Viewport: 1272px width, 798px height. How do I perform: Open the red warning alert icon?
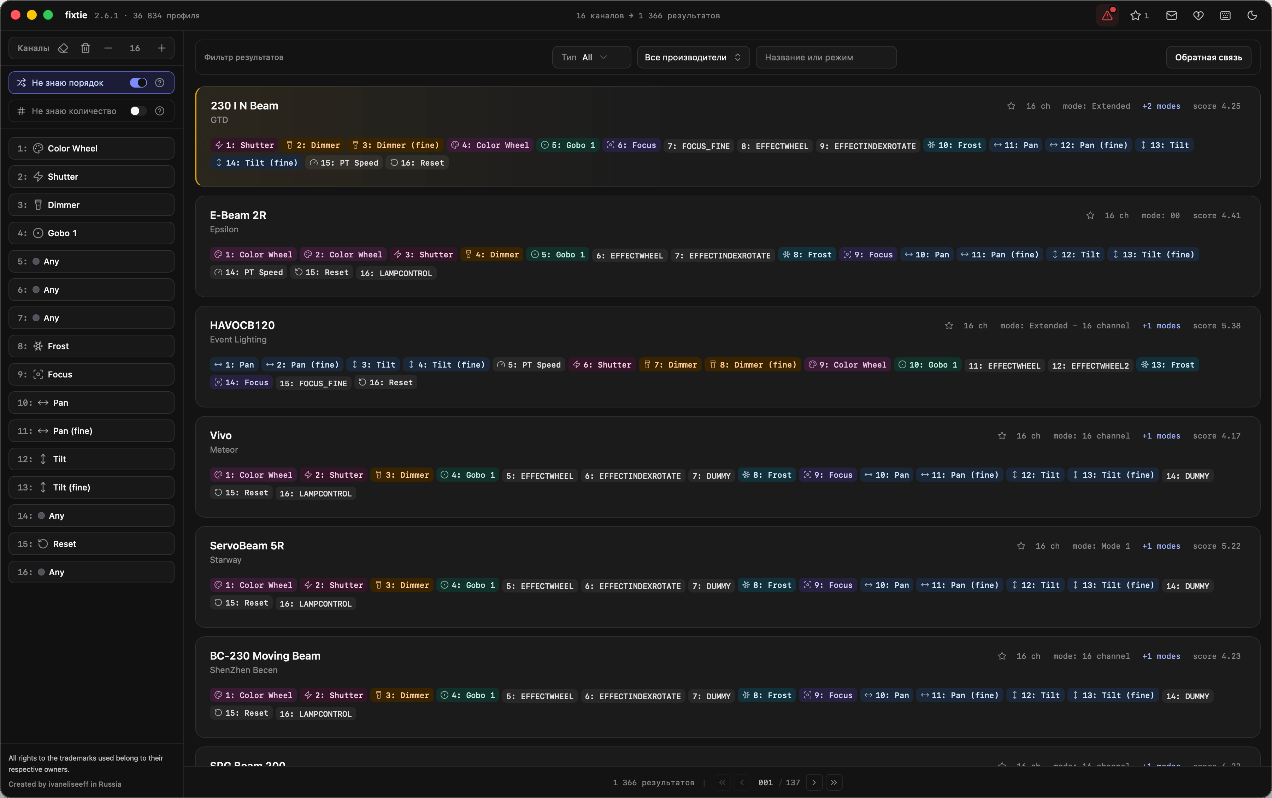(1107, 16)
